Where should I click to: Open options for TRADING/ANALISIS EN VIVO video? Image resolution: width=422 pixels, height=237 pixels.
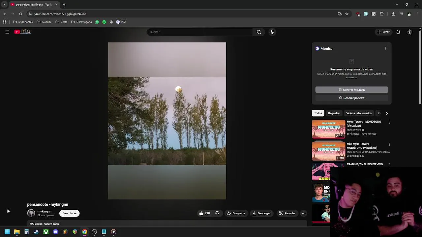[x=390, y=165]
